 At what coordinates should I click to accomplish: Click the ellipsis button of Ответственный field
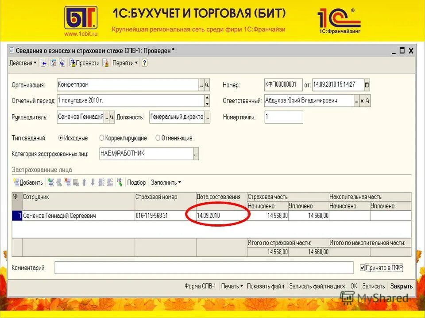pyautogui.click(x=356, y=101)
